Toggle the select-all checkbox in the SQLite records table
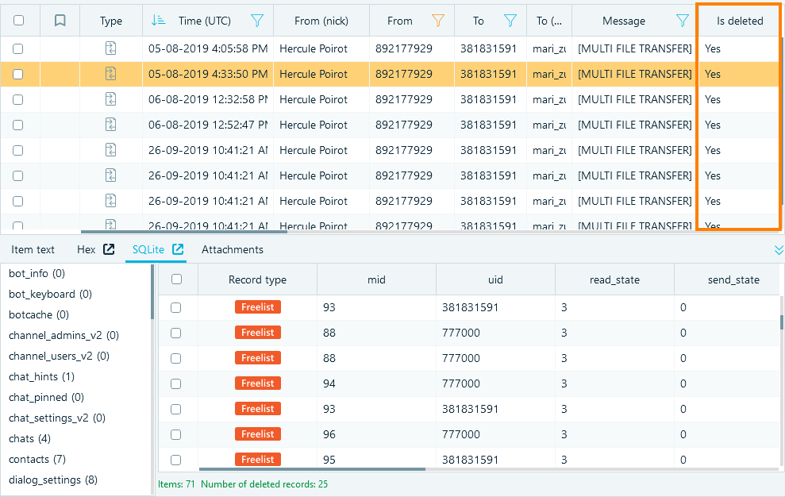 click(177, 279)
